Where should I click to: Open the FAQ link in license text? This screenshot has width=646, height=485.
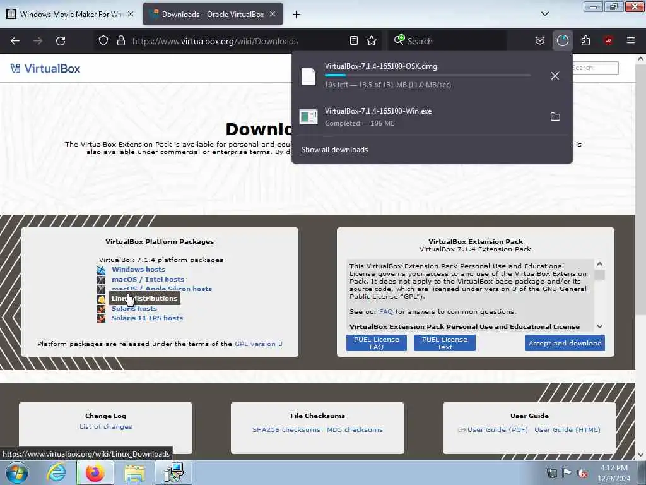(x=386, y=312)
